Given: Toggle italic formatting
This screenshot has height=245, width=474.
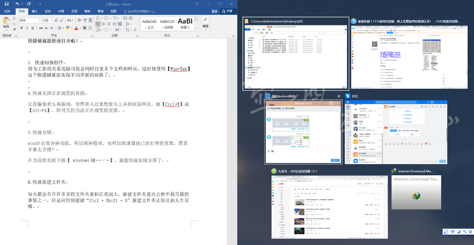Looking at the screenshot, I should tap(27, 28).
